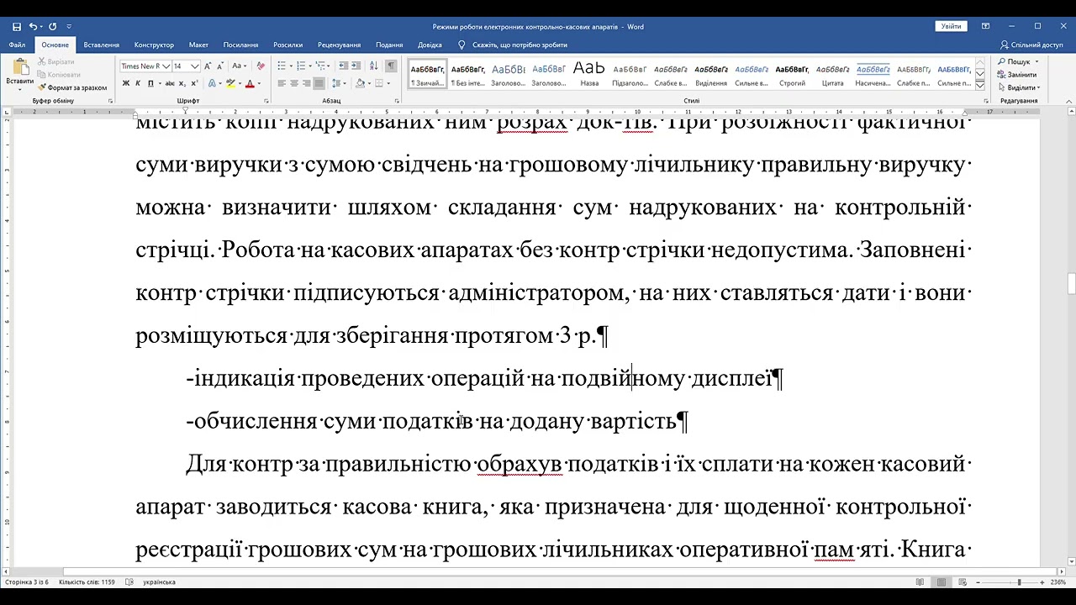Toggle bold (Ж) formatting

click(126, 83)
